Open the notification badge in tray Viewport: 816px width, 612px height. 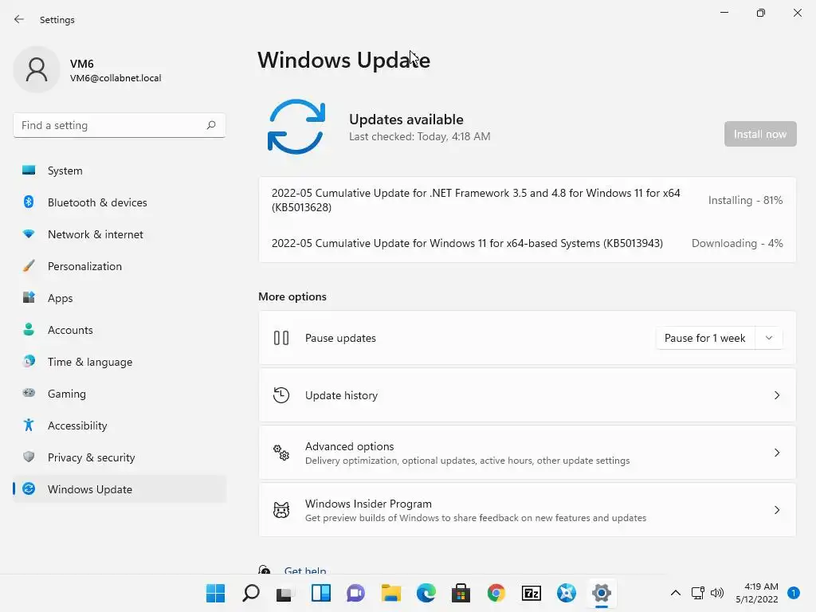(x=793, y=593)
